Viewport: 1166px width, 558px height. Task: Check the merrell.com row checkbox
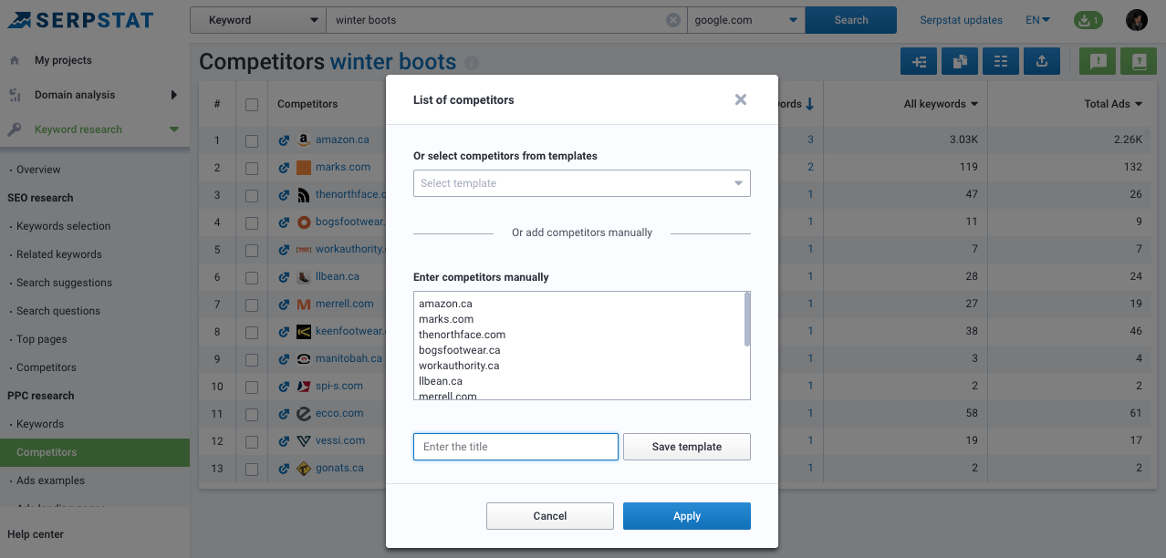[252, 305]
